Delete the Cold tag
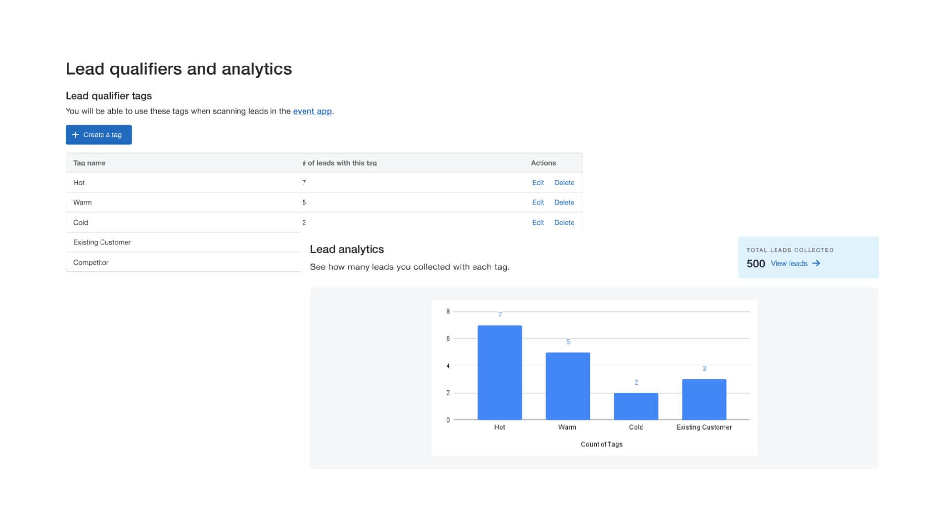946x532 pixels. point(564,223)
